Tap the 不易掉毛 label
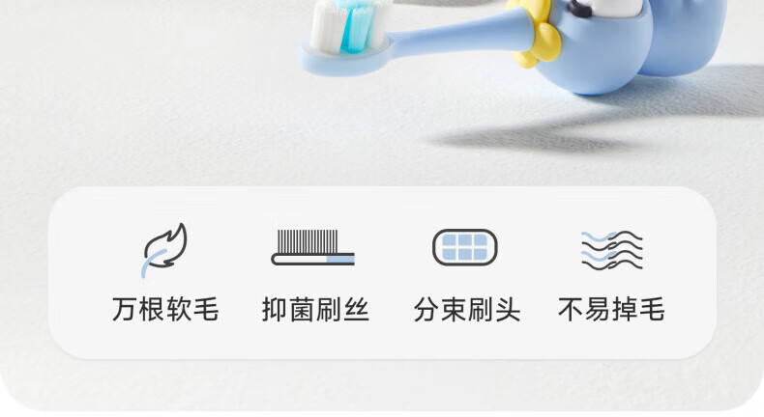The height and width of the screenshot is (417, 764). click(611, 310)
